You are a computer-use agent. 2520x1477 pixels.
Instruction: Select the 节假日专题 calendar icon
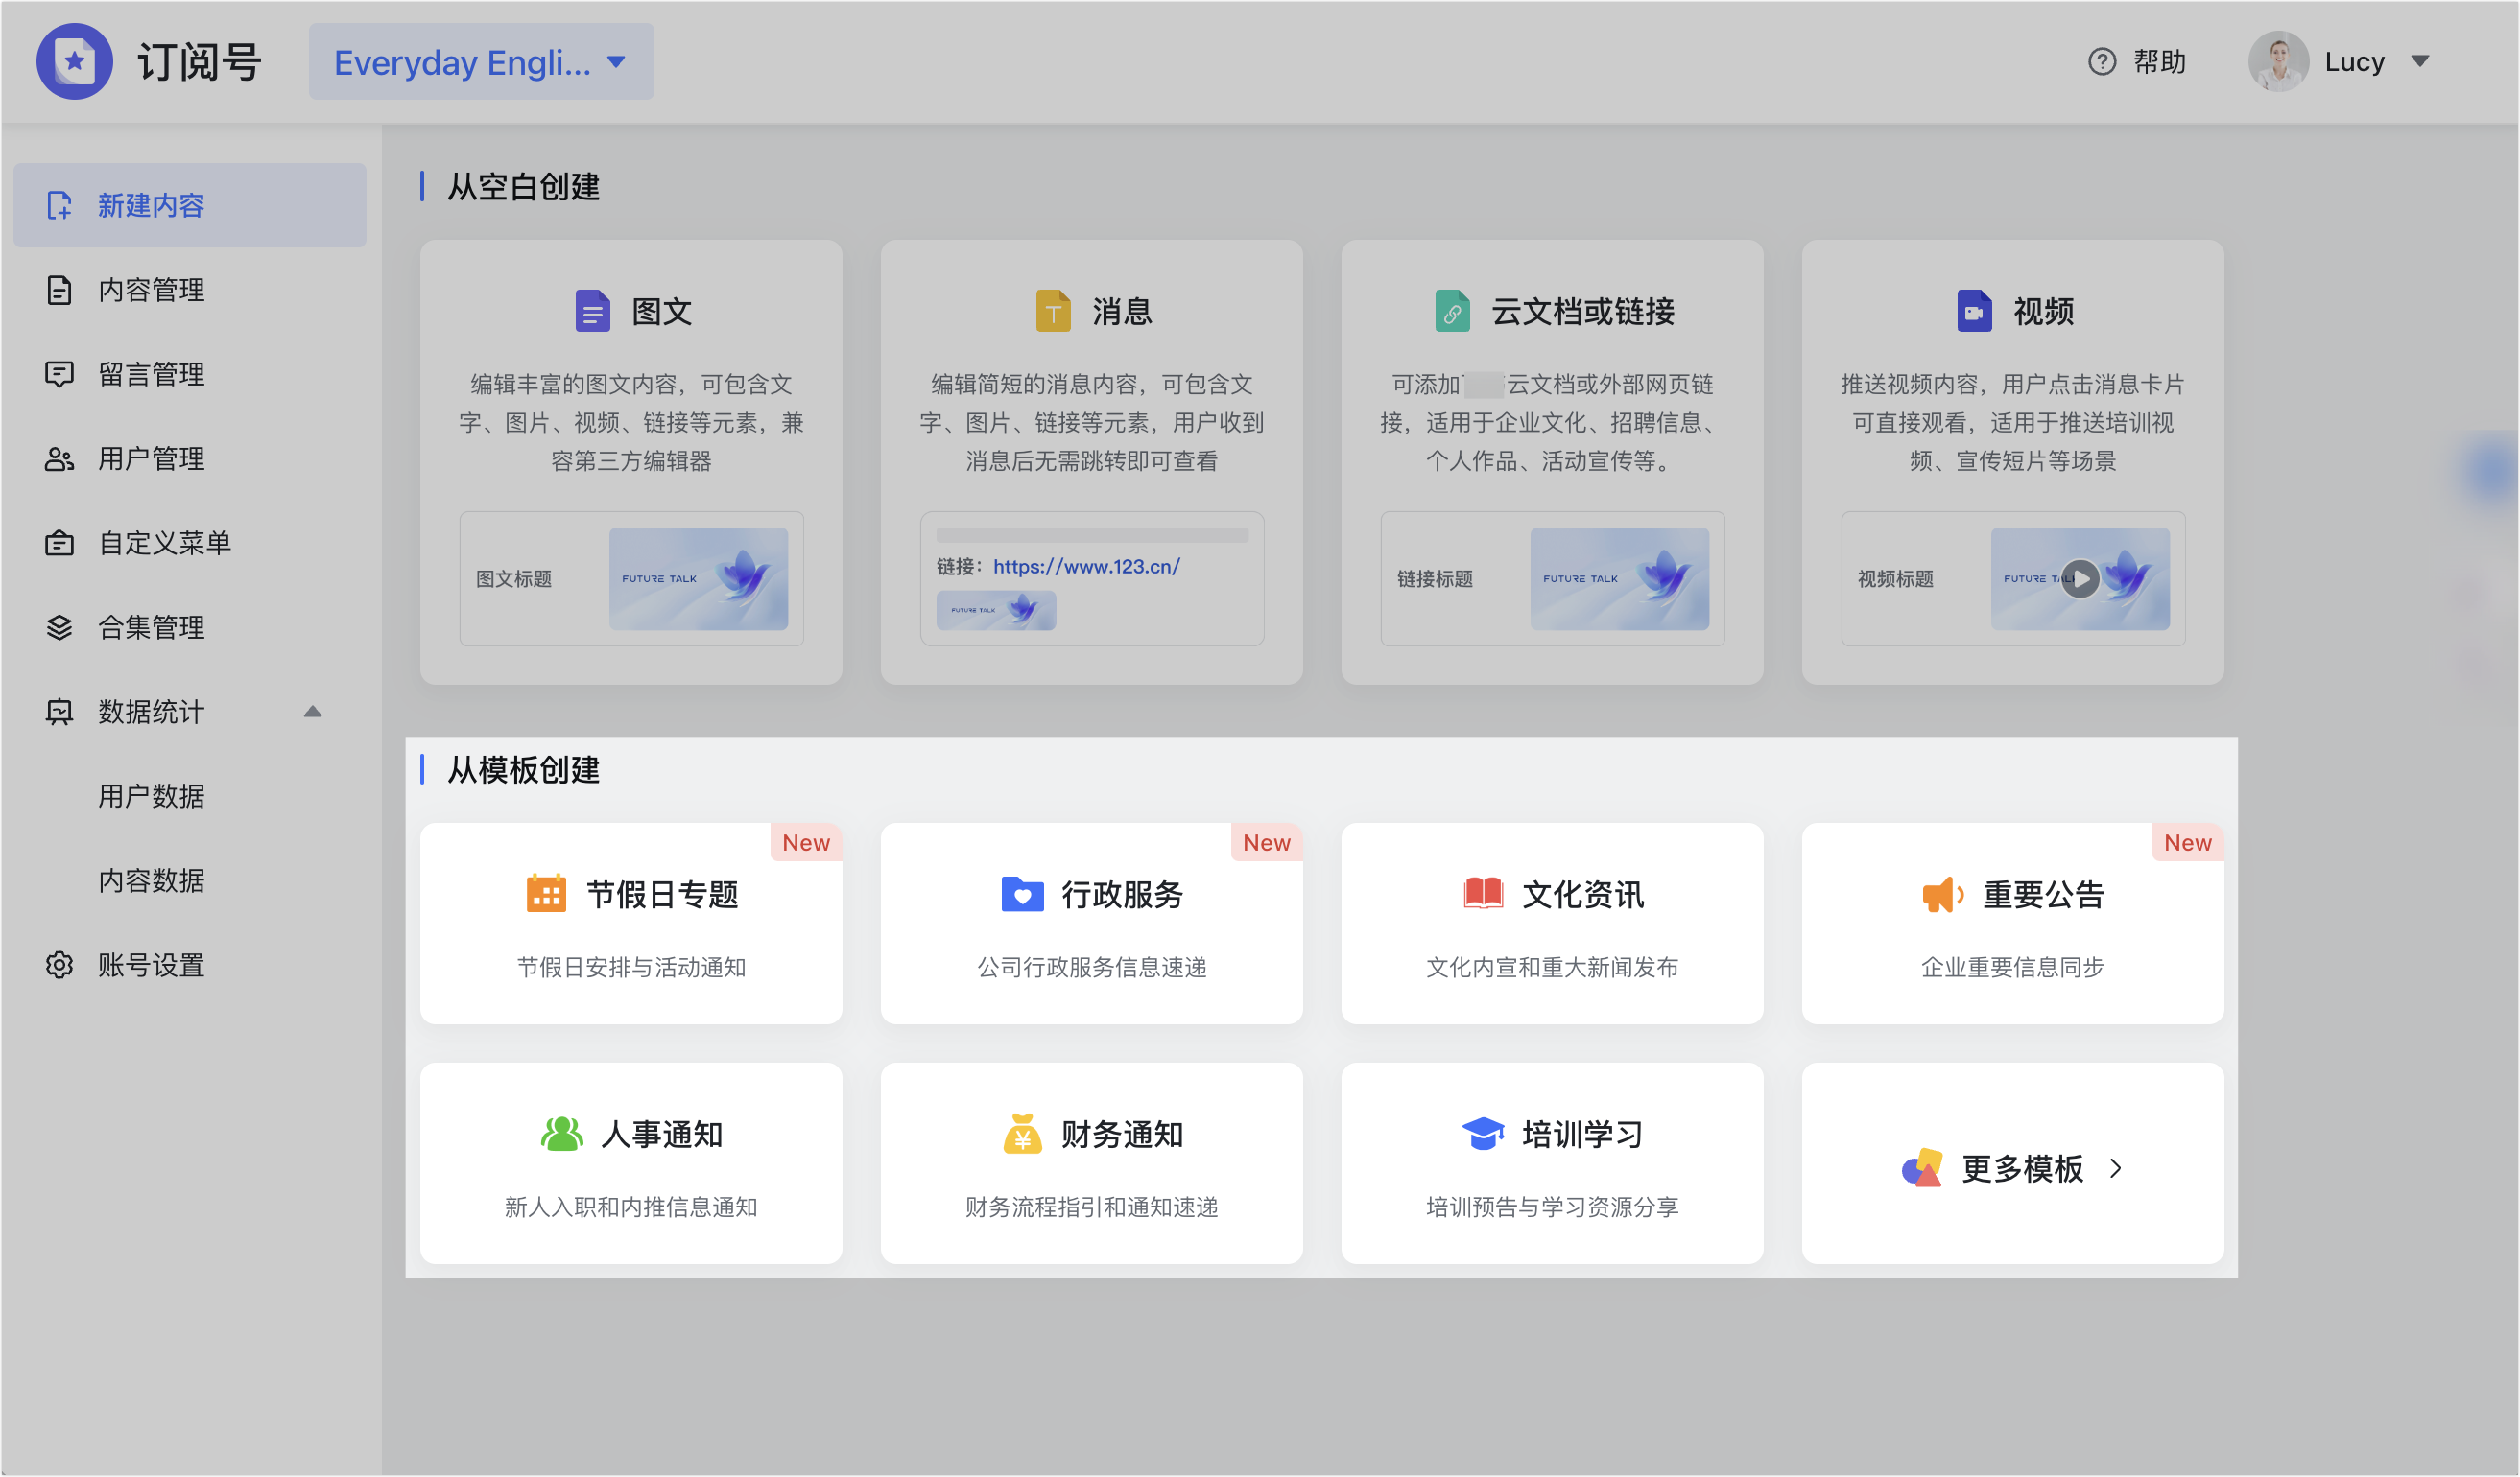coord(546,894)
